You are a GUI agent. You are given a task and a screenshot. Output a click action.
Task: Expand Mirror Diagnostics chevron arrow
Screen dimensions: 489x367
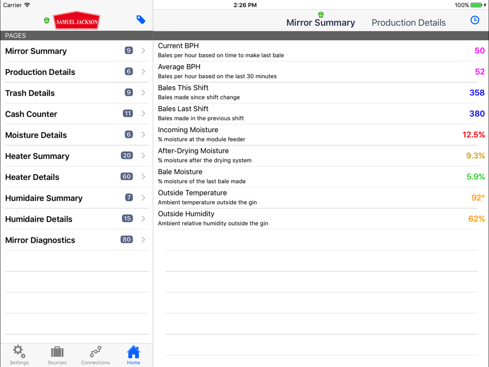[x=143, y=240]
